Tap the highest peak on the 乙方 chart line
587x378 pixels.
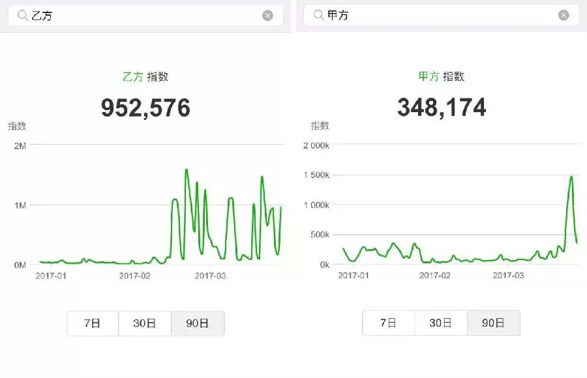(187, 169)
